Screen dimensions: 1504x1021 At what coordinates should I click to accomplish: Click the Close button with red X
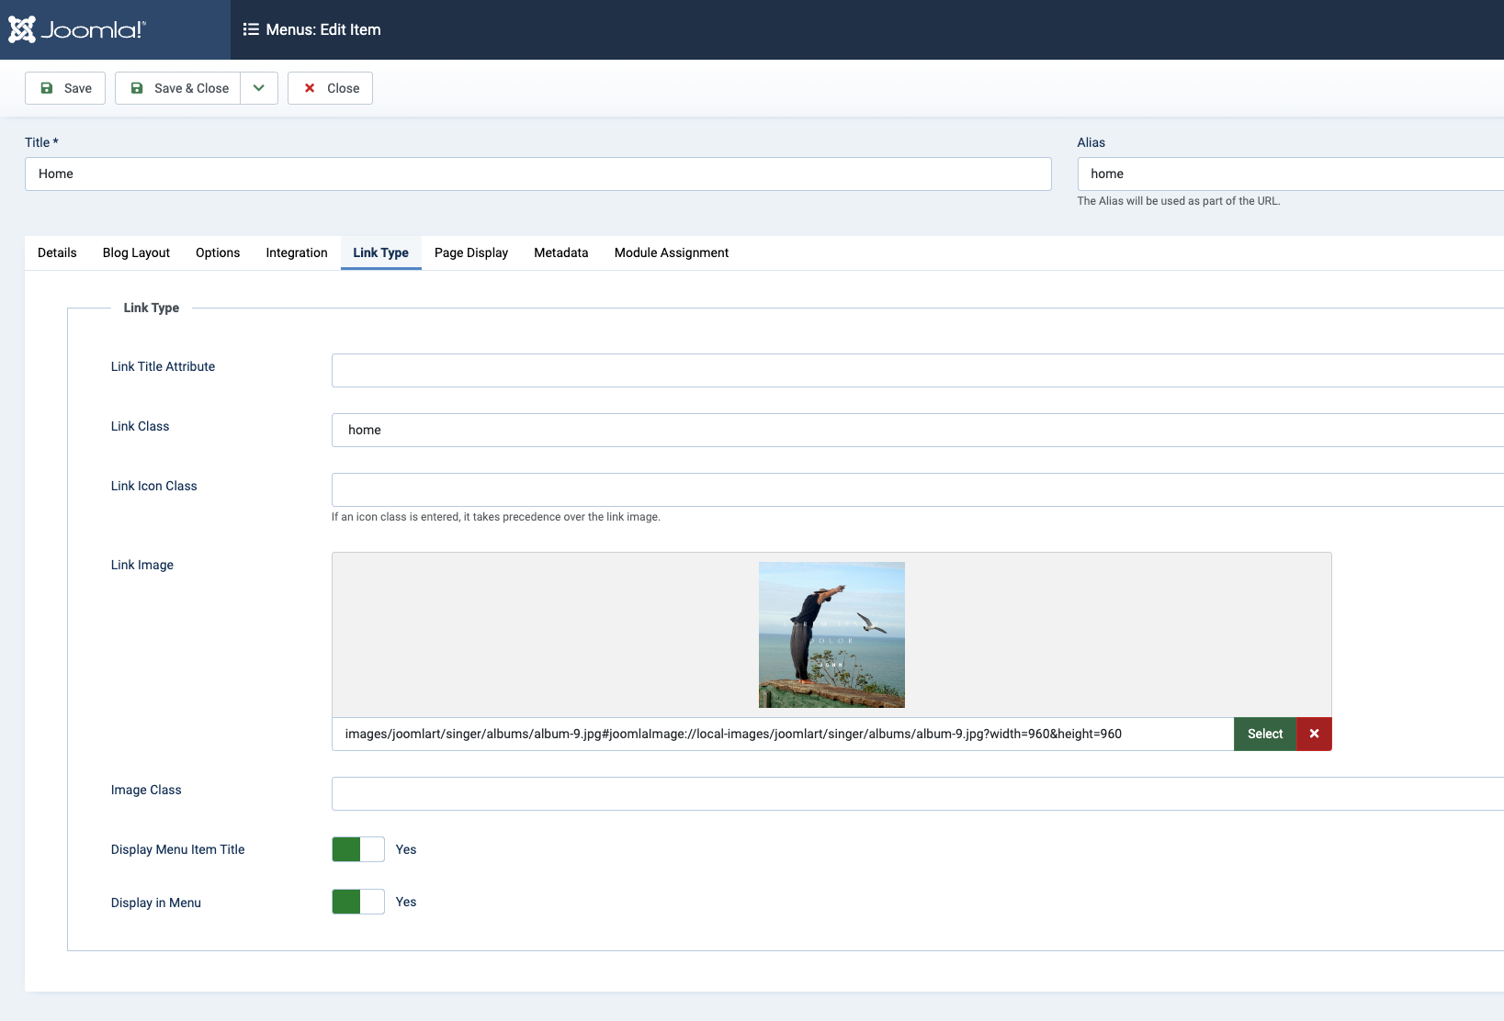[330, 88]
